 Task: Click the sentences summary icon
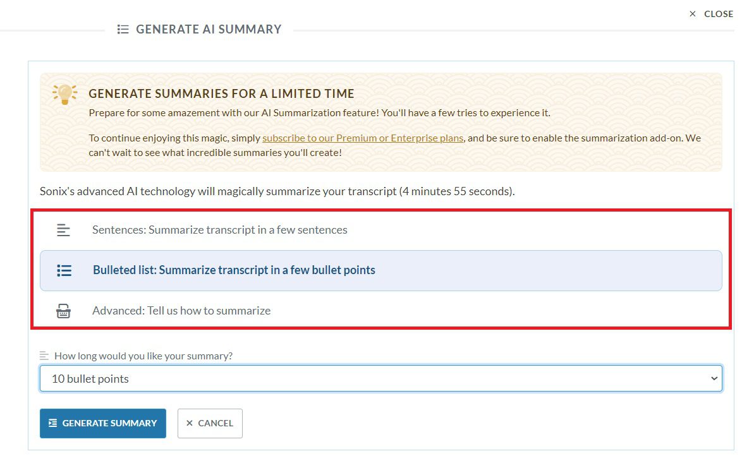pyautogui.click(x=63, y=229)
